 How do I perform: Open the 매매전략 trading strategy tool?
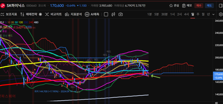pos(29,14)
